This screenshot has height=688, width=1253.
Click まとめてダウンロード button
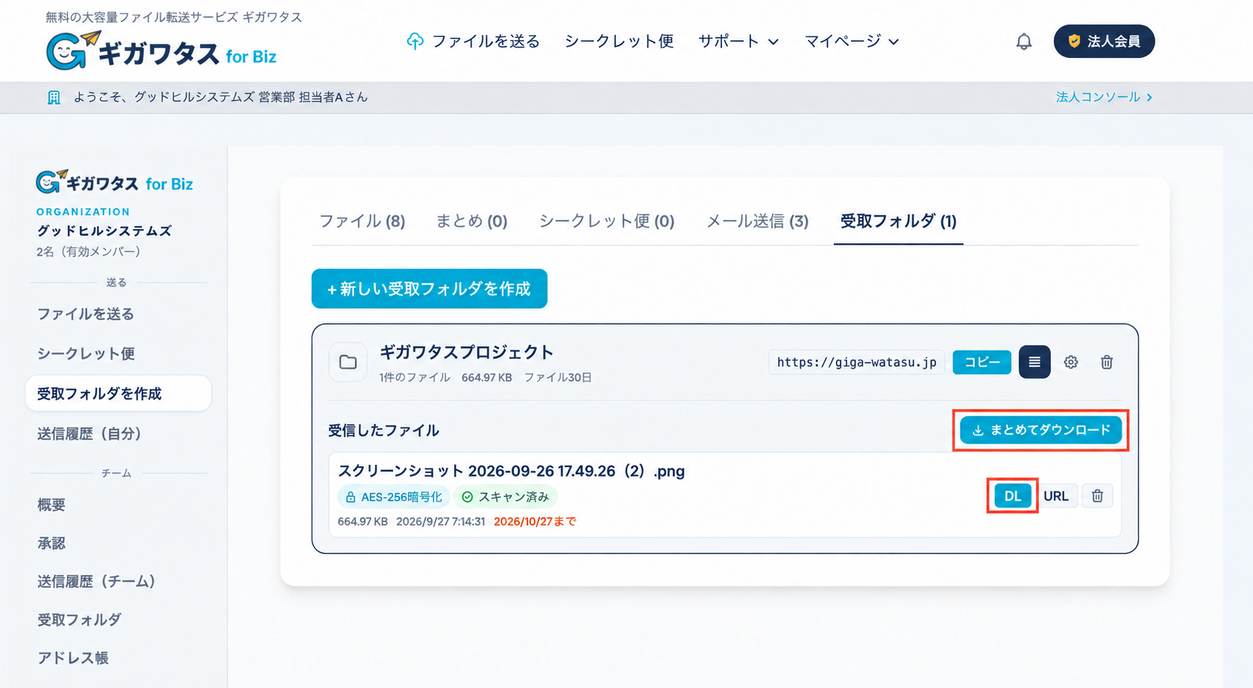tap(1040, 430)
